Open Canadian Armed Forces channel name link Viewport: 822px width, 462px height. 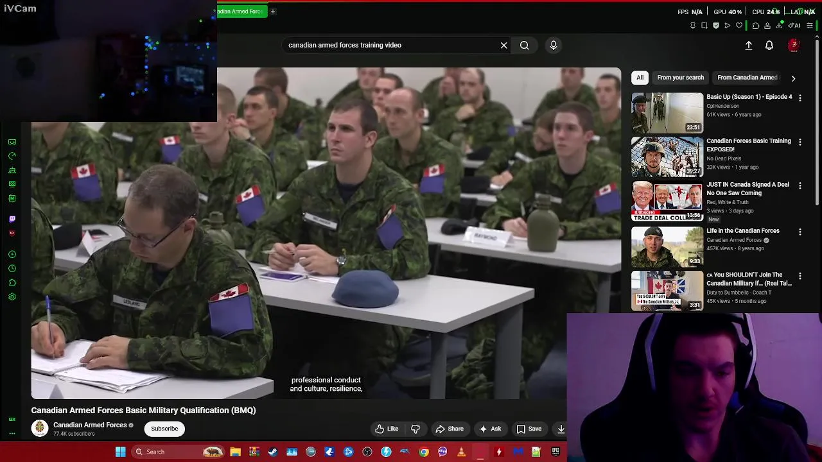point(90,425)
